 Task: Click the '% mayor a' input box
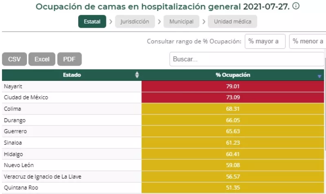click(265, 41)
